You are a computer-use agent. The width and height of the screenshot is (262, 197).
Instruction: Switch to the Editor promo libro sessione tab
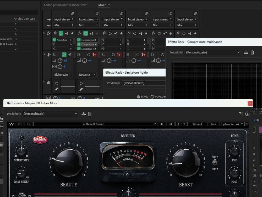point(66,5)
